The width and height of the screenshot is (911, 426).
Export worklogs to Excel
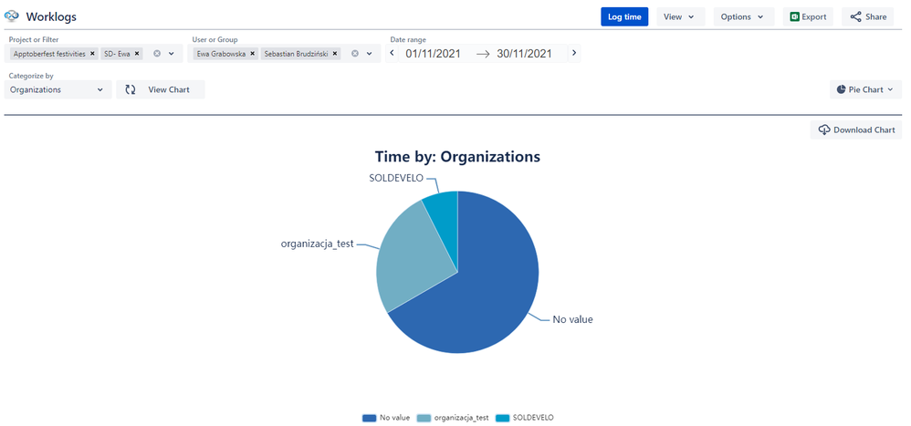[x=808, y=16]
